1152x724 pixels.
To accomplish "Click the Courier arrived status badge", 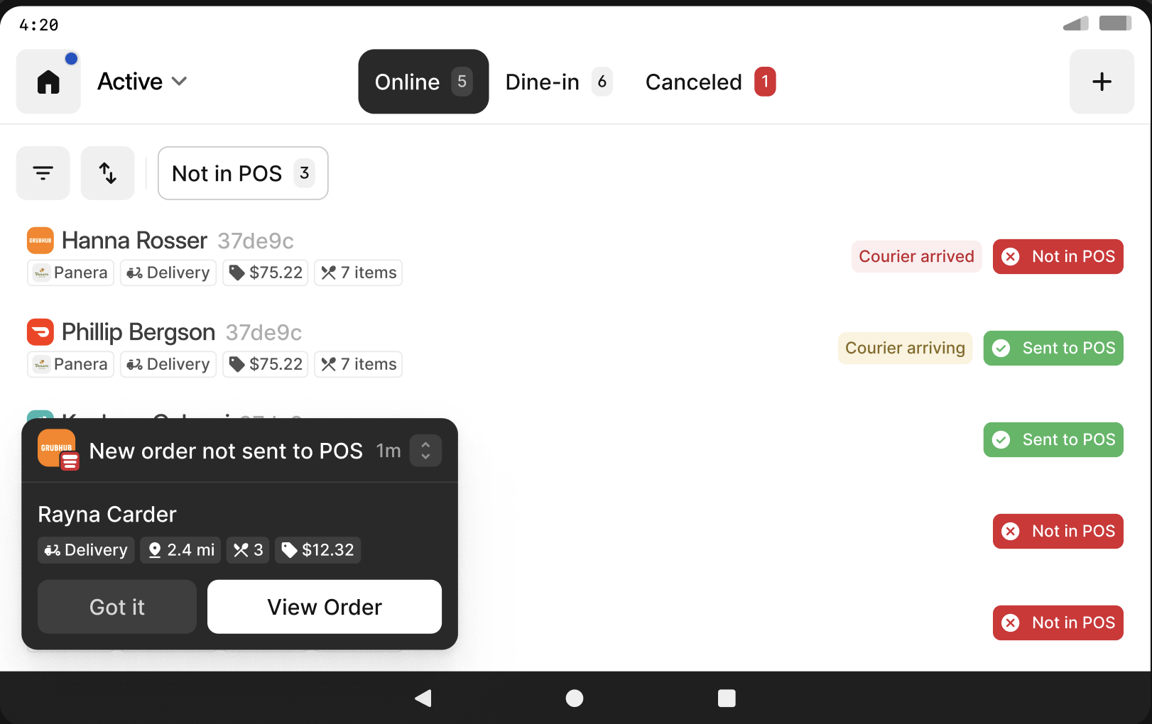I will click(916, 256).
